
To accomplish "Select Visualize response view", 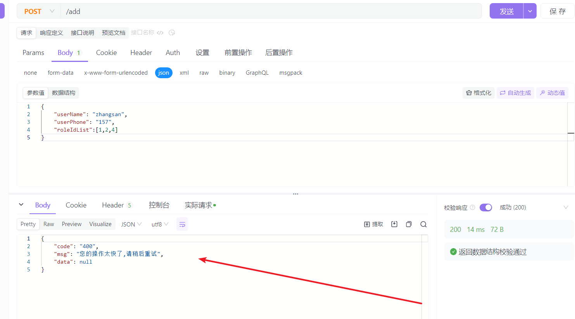I will click(x=100, y=224).
